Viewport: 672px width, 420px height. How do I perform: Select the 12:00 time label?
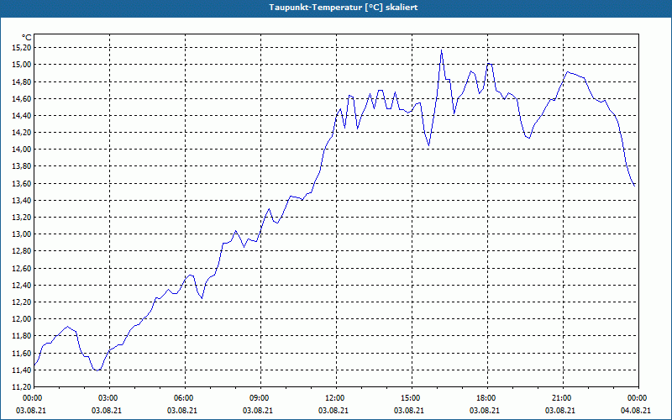336,398
